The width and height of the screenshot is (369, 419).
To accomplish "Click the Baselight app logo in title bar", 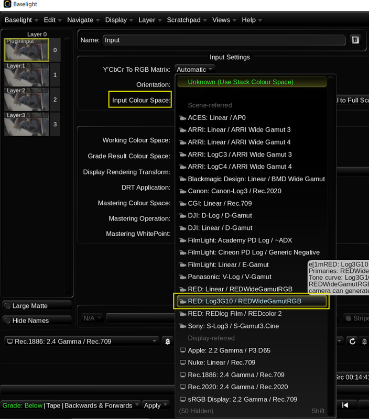I will pos(7,4).
